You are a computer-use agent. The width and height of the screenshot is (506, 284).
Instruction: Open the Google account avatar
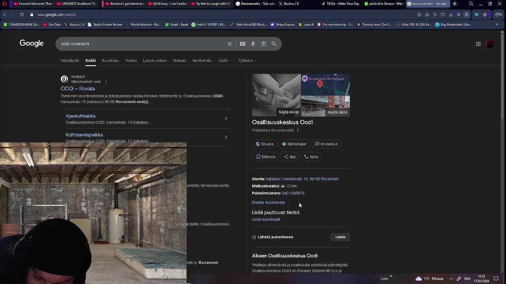click(x=490, y=44)
